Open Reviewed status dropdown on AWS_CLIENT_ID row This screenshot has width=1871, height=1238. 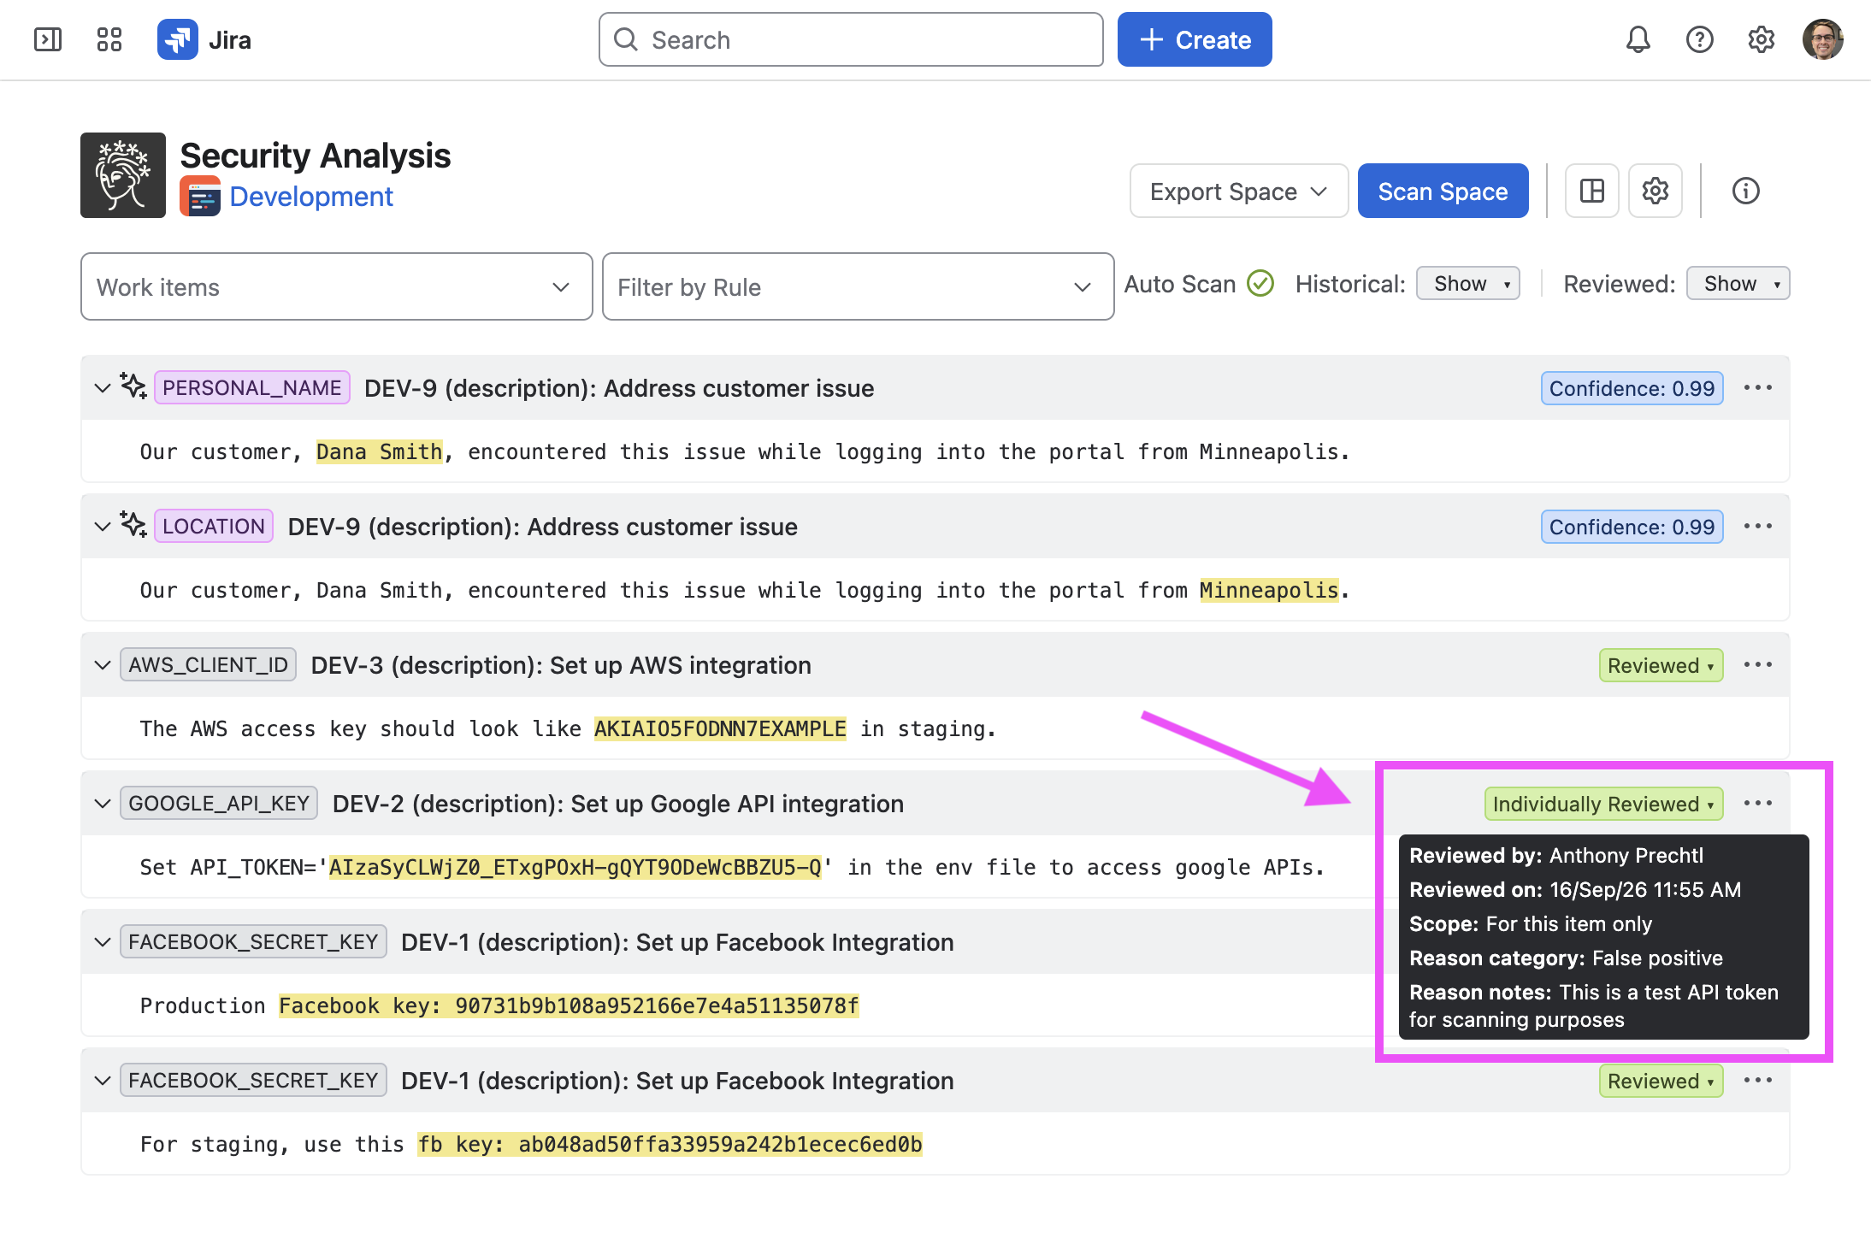point(1661,665)
